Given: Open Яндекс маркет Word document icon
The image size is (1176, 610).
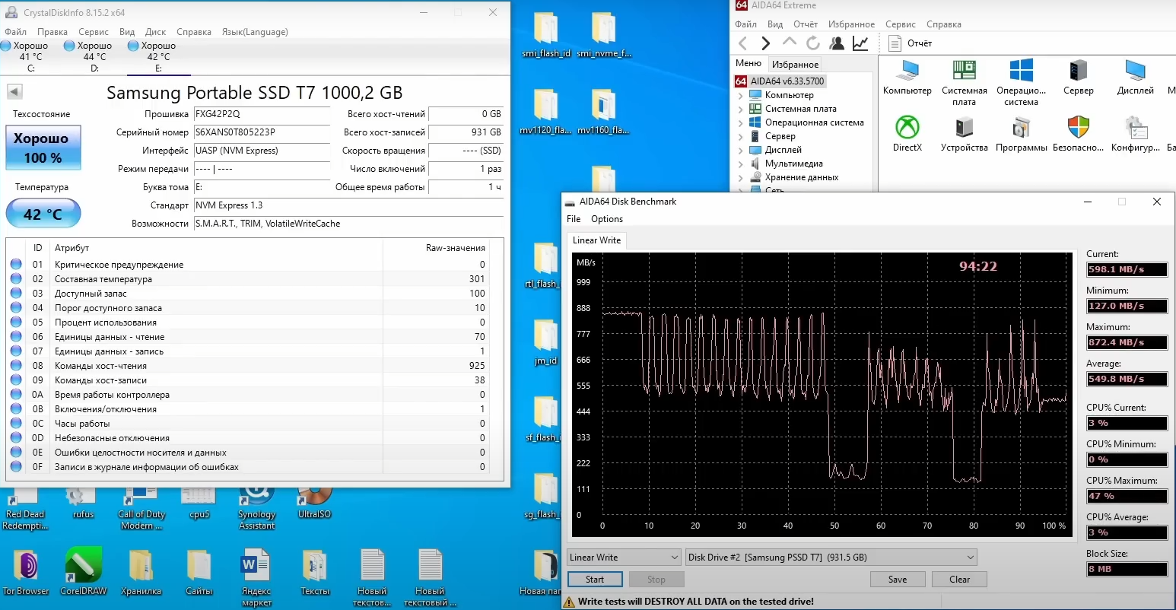Looking at the screenshot, I should click(x=256, y=577).
